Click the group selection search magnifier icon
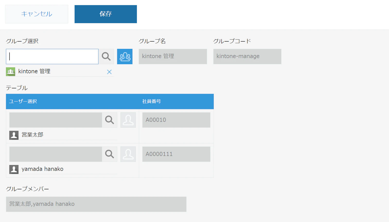 coord(106,57)
